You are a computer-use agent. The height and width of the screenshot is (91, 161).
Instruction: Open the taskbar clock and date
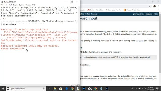[x=151, y=89]
